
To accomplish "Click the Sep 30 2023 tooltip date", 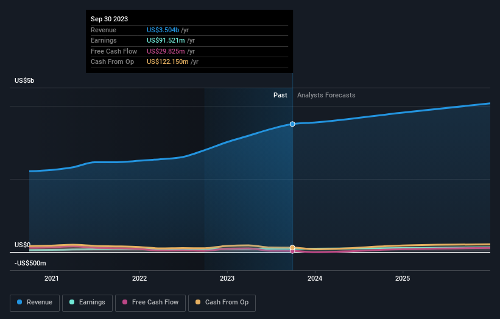I will coord(110,19).
